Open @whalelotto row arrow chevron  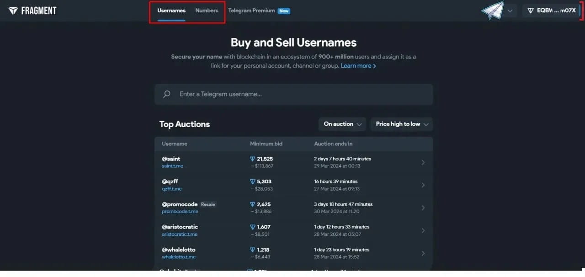point(423,253)
